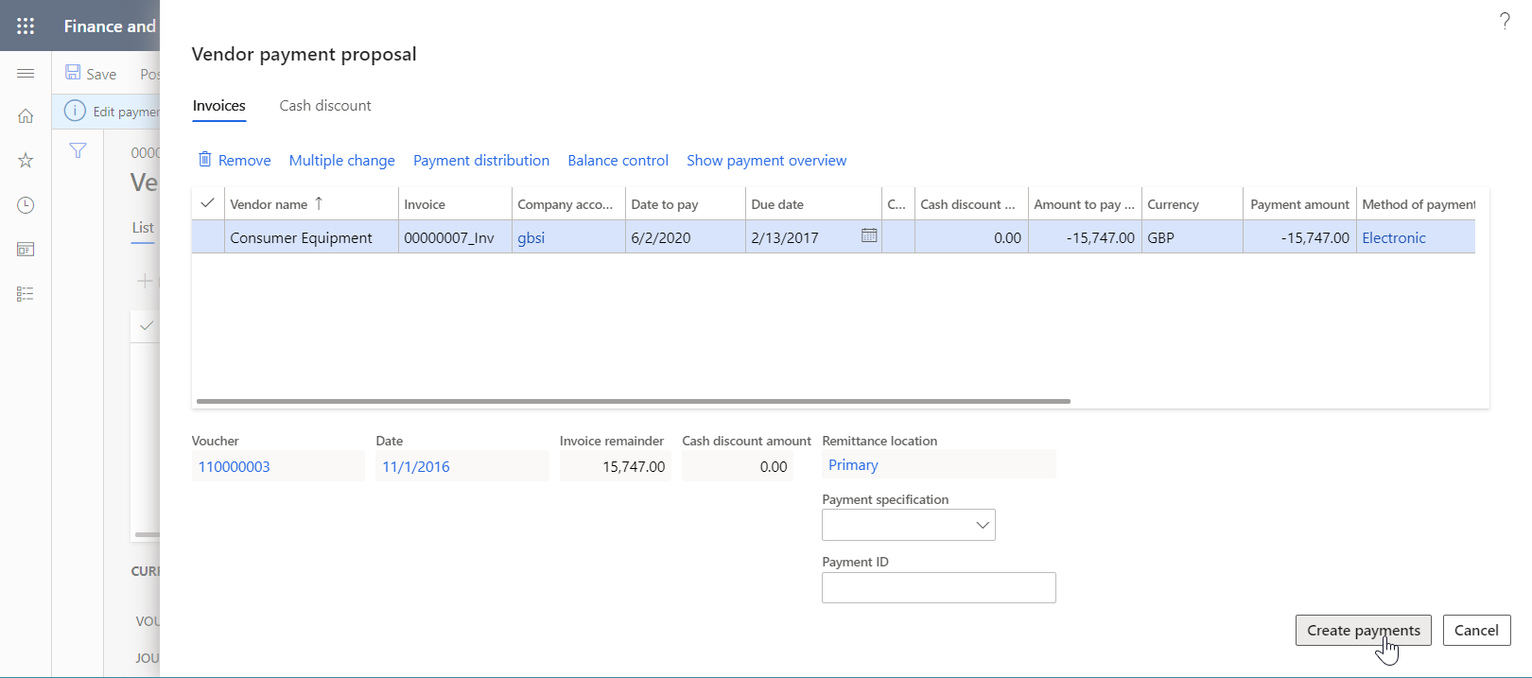Open the gbsi company account link
Screen dimensions: 1532x678
click(x=531, y=238)
